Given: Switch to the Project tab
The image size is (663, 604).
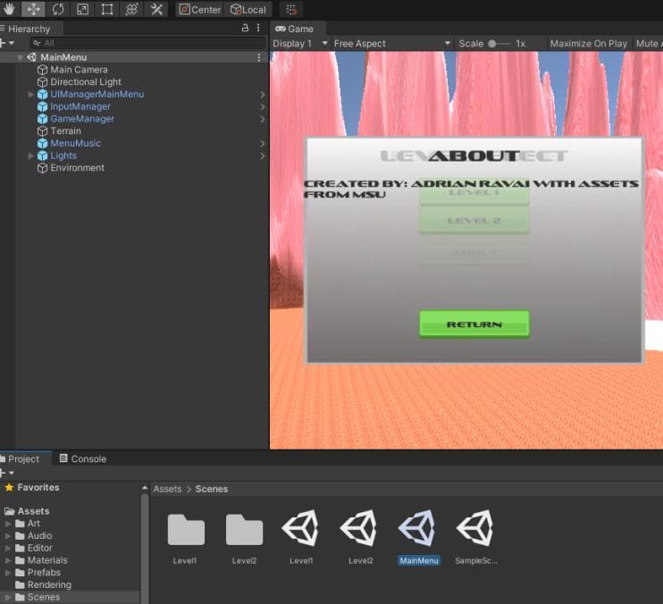Looking at the screenshot, I should click(x=23, y=458).
